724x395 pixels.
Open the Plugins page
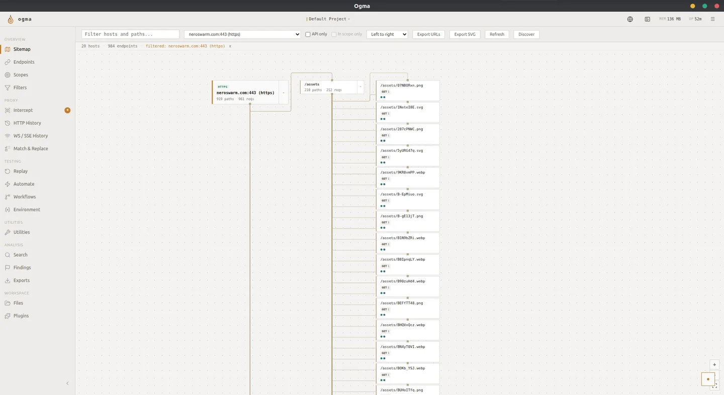[x=38, y=316]
